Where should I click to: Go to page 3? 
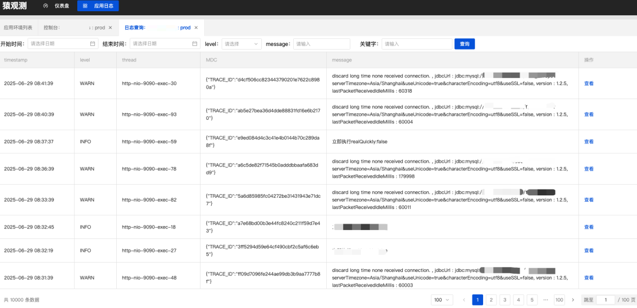(x=504, y=300)
